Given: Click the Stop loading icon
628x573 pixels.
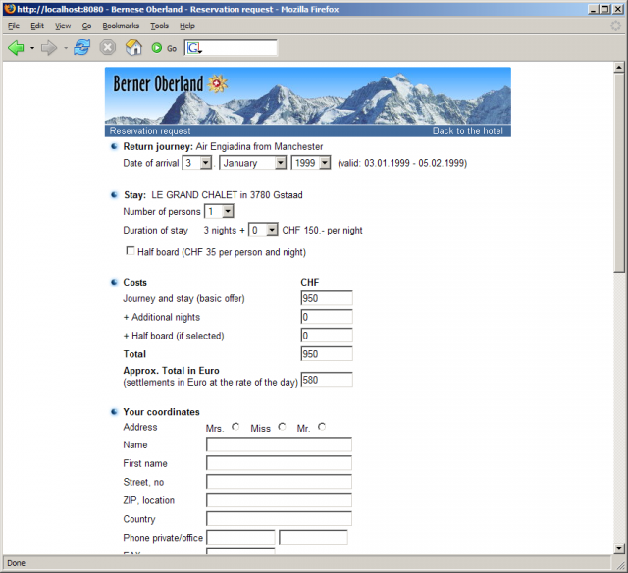Looking at the screenshot, I should point(107,48).
